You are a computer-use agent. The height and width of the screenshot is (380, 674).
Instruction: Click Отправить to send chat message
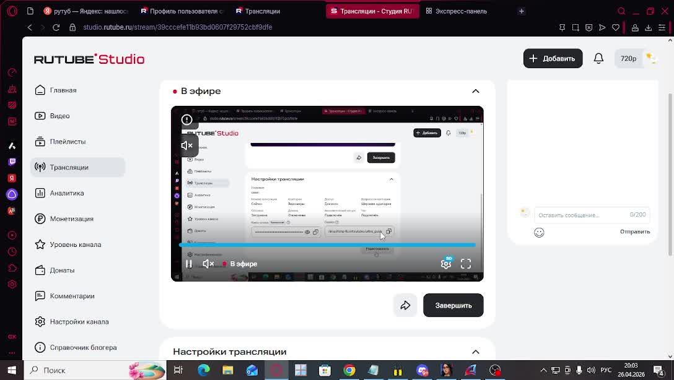click(635, 231)
